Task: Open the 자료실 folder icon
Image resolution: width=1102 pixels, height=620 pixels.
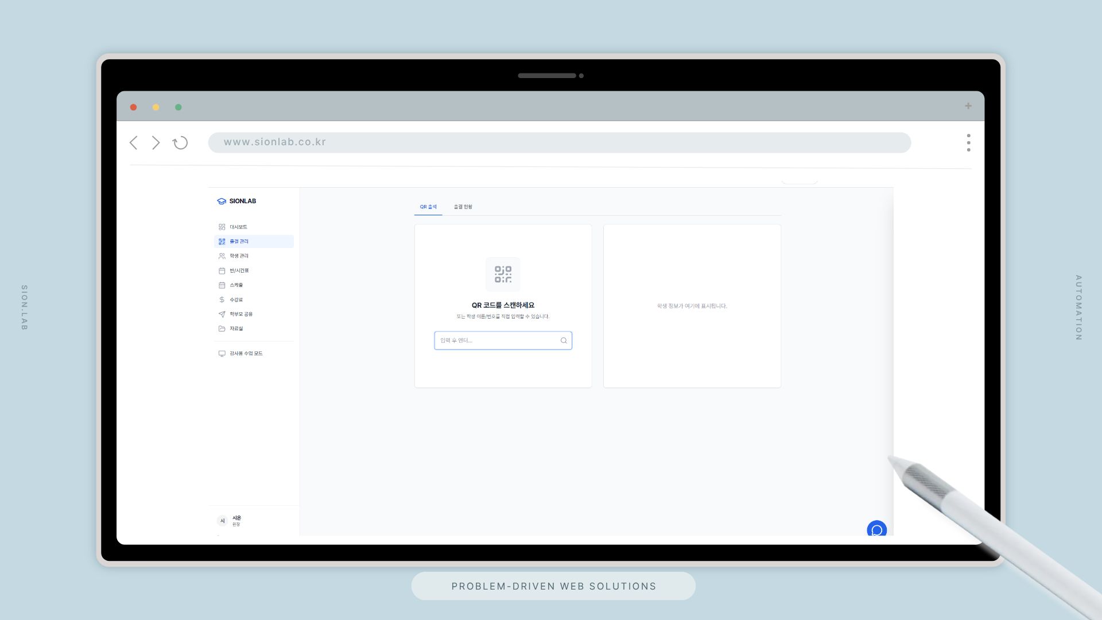Action: coord(222,329)
